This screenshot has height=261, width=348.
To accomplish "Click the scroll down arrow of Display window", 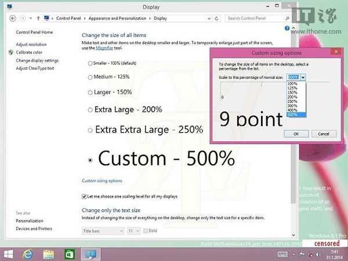I will click(293, 235).
